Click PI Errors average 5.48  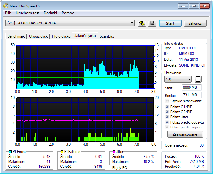pos(47,157)
